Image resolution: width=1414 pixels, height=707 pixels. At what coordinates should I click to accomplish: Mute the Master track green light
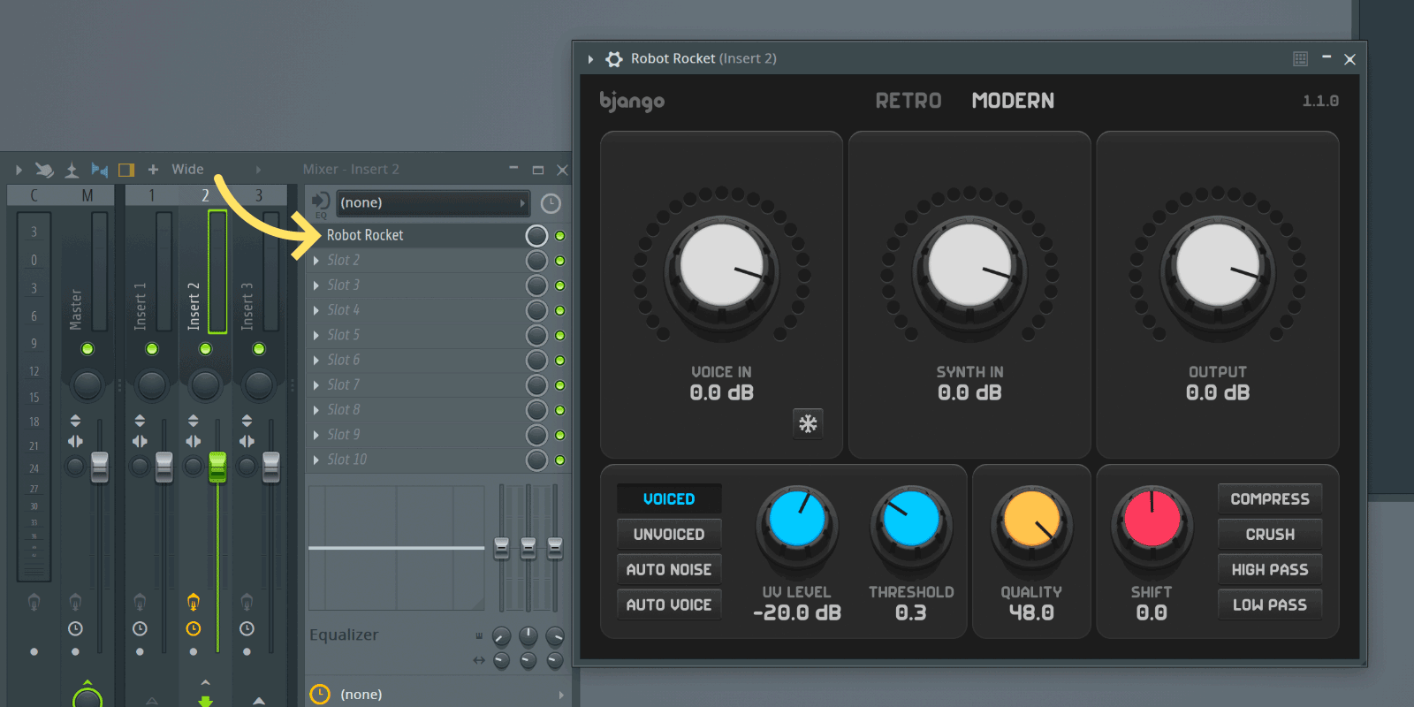tap(87, 349)
